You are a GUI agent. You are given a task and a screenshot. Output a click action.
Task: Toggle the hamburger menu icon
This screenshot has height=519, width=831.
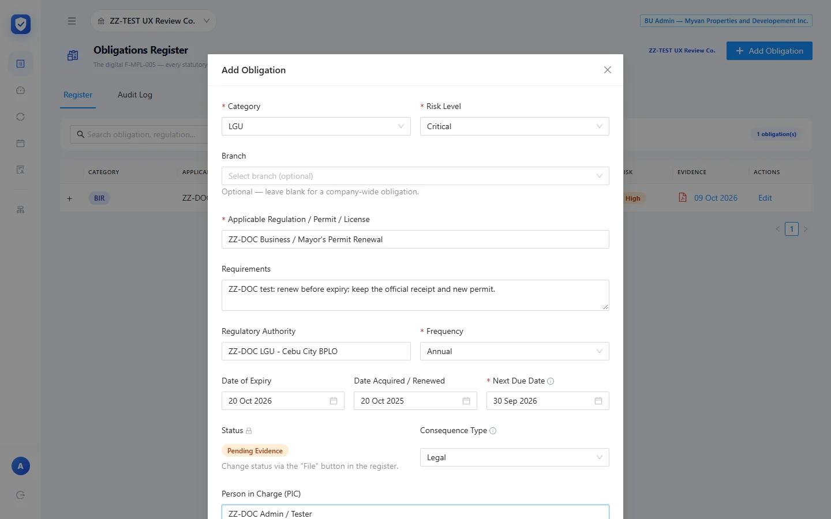(72, 21)
